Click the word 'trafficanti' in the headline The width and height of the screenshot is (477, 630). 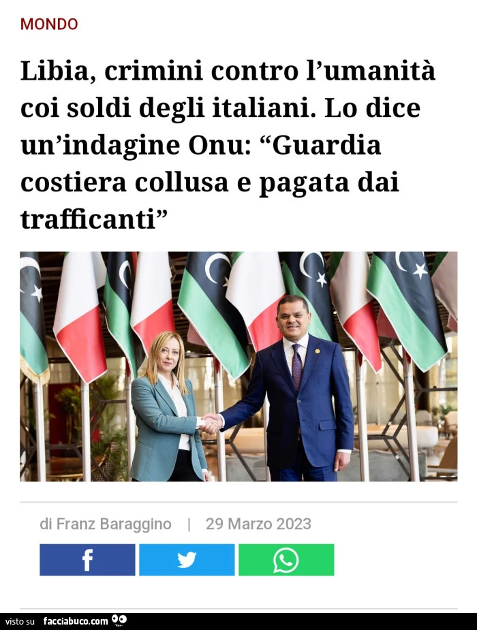(88, 219)
